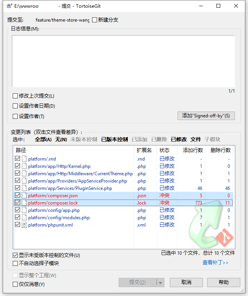The width and height of the screenshot is (248, 296).
Task: Select platform/config/app.php row
Action: (123, 210)
